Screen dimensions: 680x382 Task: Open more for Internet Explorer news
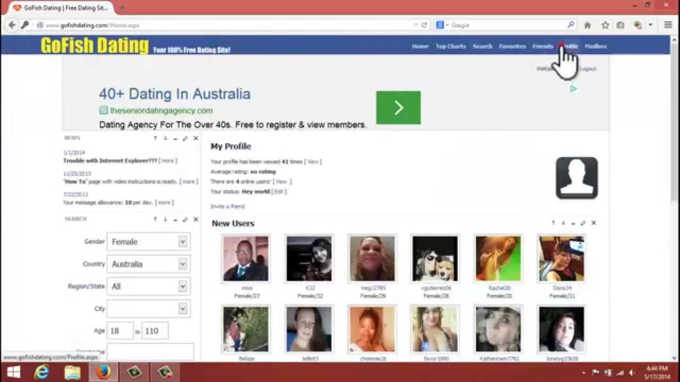[168, 161]
